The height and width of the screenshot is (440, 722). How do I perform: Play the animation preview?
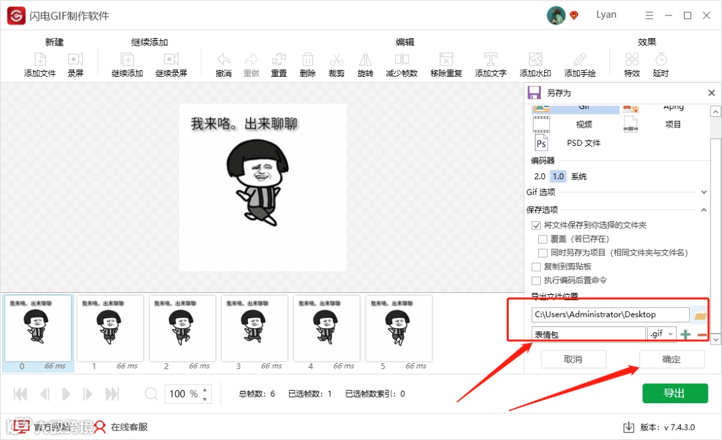coord(66,394)
